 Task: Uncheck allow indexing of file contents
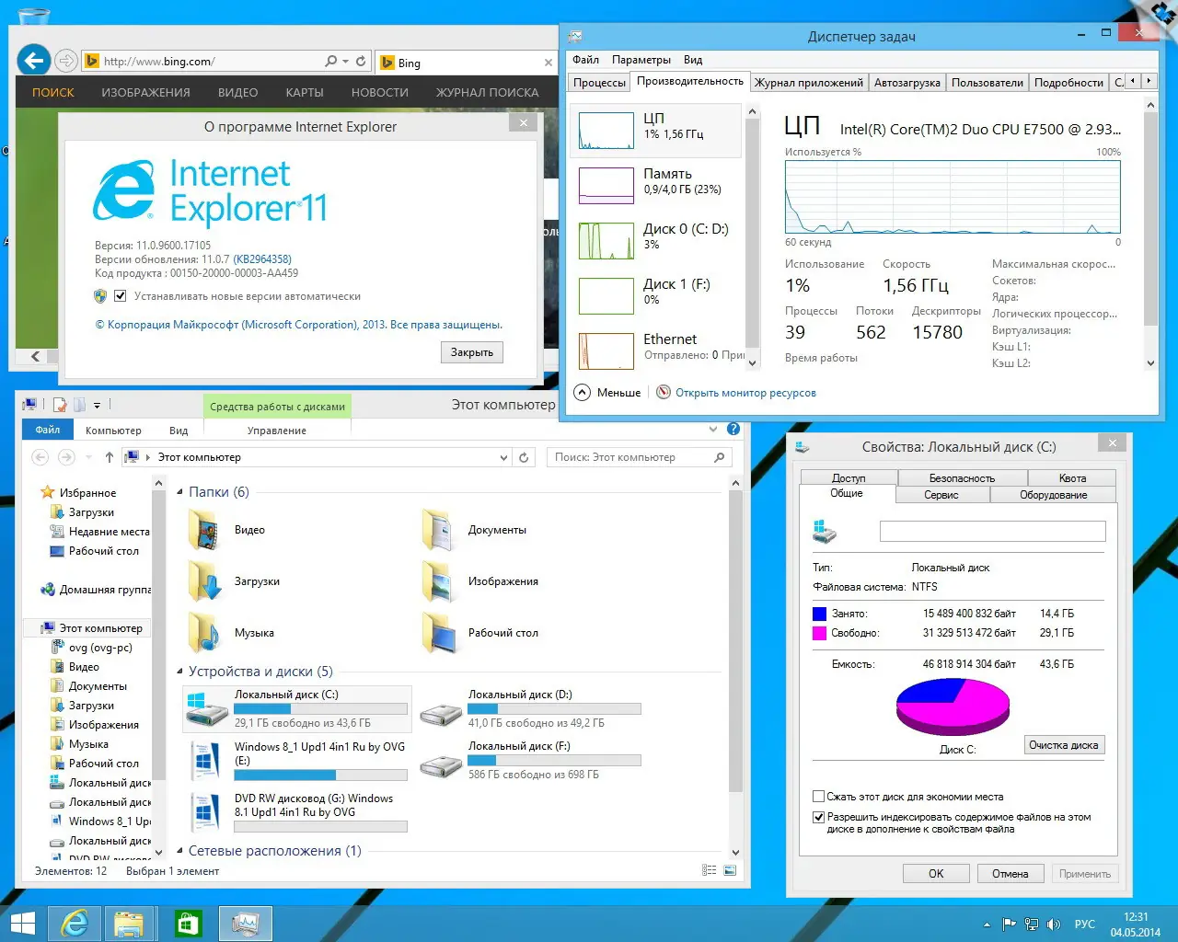tap(818, 817)
